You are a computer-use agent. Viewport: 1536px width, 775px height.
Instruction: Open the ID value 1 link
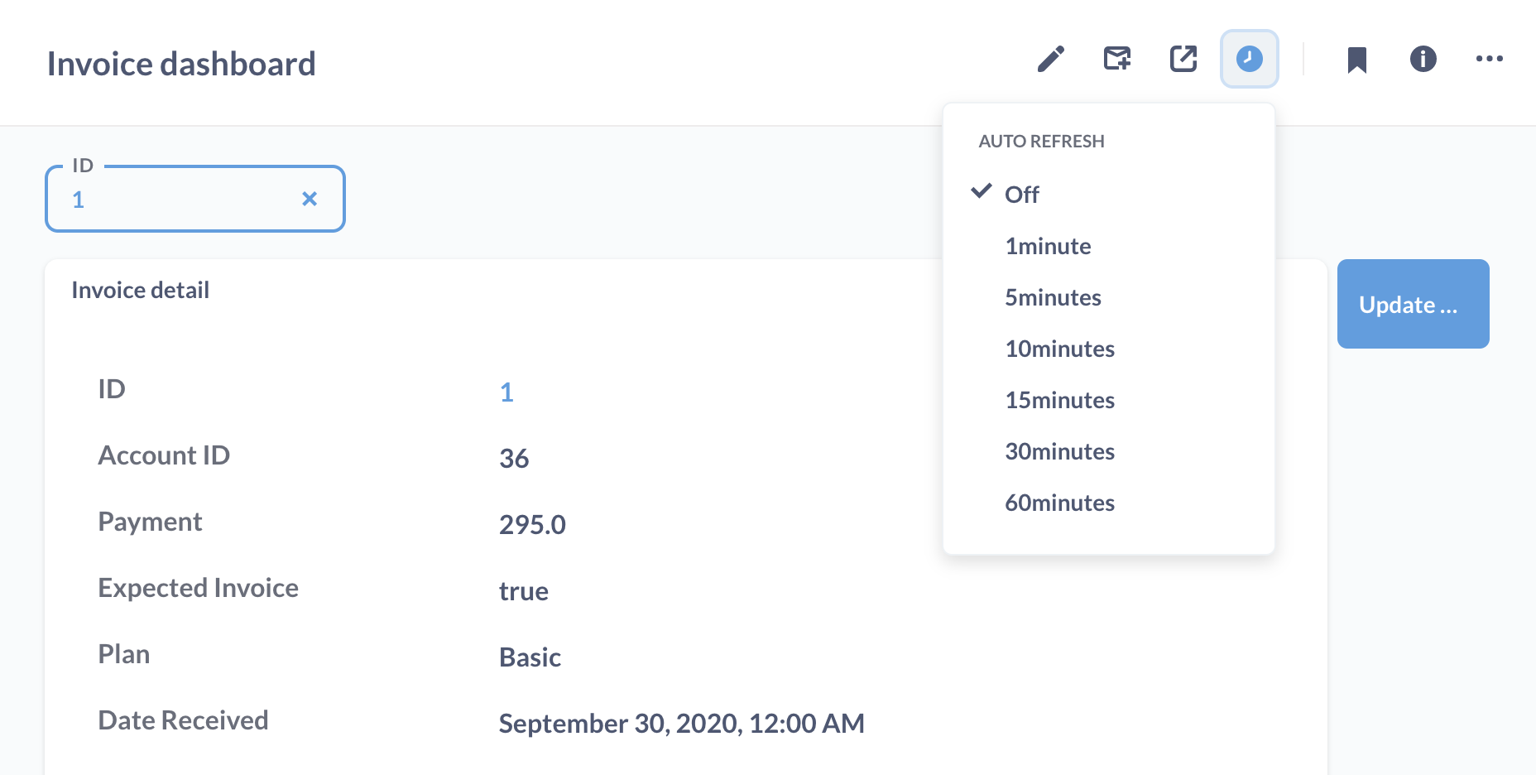pos(506,392)
